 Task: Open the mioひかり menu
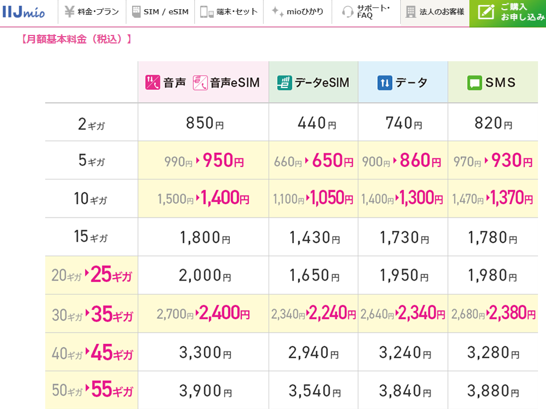point(297,12)
